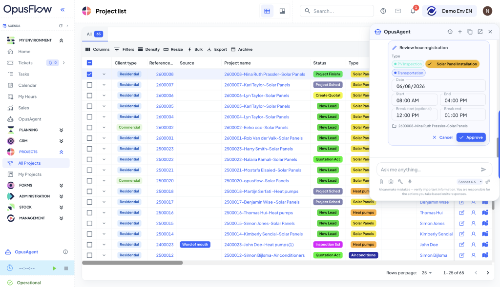The height and width of the screenshot is (287, 500).
Task: Open contact icon for Simon Jones row
Action: (x=474, y=223)
